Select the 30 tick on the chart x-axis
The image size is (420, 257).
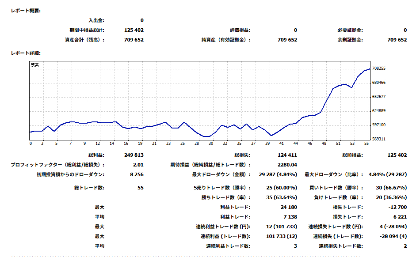click(x=211, y=144)
